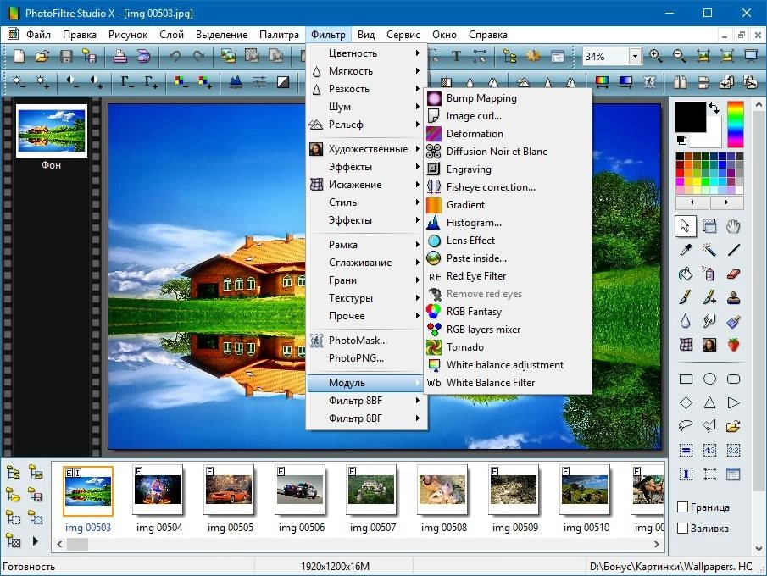Enable the Граница checkbox

pos(683,507)
